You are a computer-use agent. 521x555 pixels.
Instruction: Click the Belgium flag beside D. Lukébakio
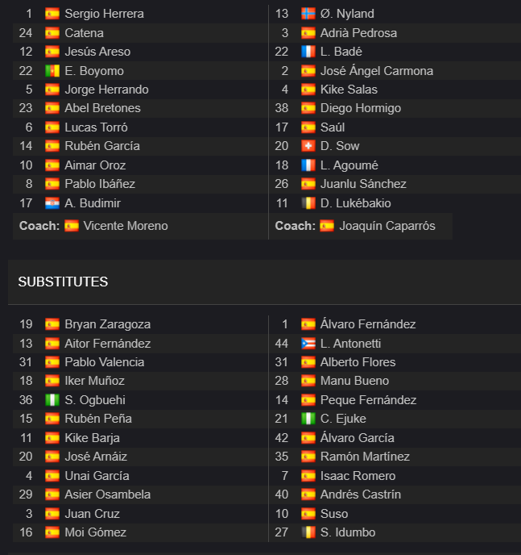pyautogui.click(x=308, y=203)
